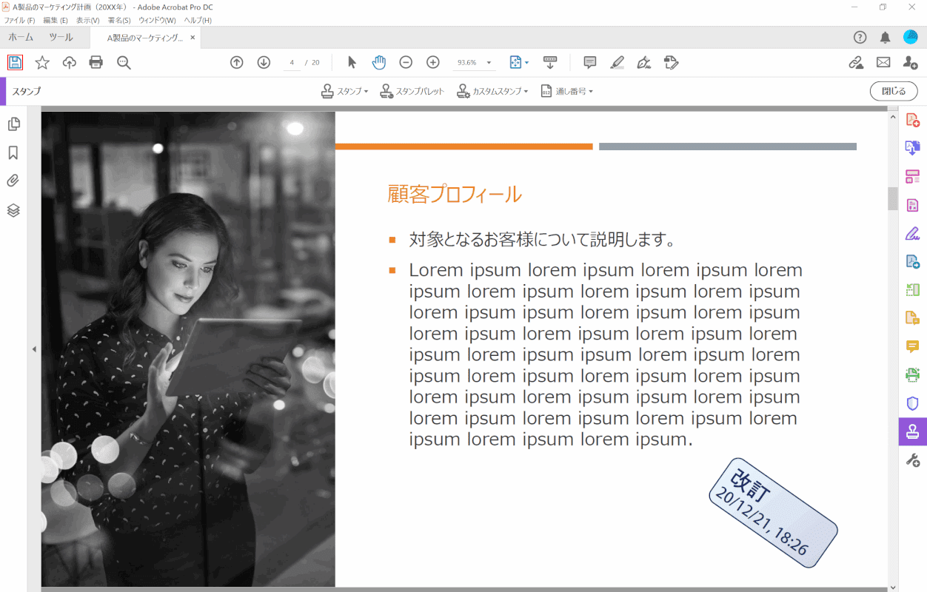
Task: Click the woman with tablet photo
Action: (188, 349)
